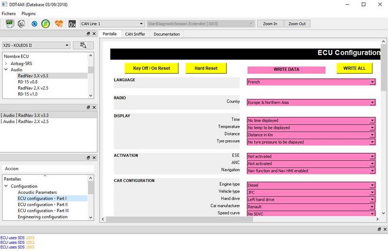Click the Key Off / On Reset button
388x251 pixels.
coord(151,68)
